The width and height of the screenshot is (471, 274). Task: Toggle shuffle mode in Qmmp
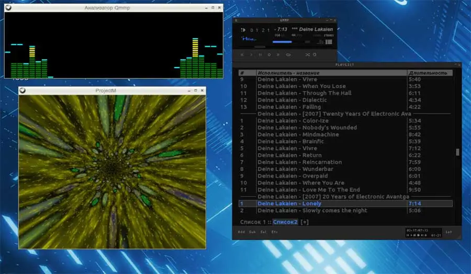307,54
